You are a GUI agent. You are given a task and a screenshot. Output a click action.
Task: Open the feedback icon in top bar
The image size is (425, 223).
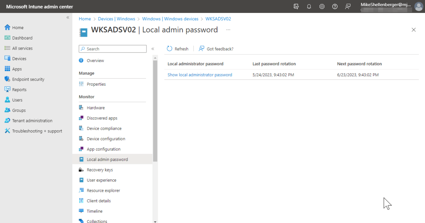point(348,7)
